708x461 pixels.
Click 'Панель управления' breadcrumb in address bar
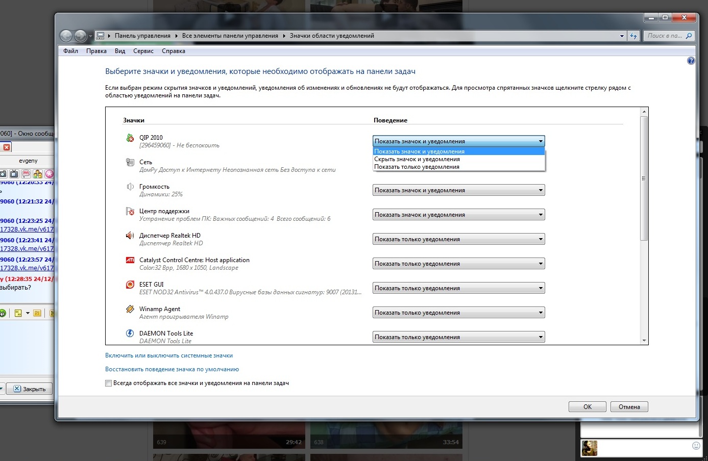click(x=142, y=36)
